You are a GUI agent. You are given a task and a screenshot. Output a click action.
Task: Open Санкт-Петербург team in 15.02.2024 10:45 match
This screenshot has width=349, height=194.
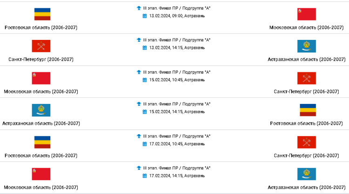tap(307, 91)
